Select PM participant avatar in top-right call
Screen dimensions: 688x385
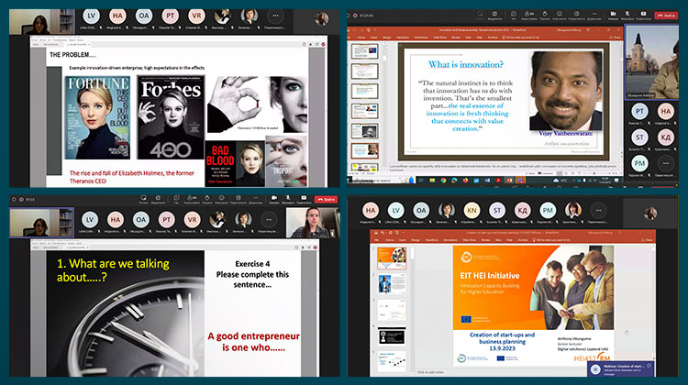(x=639, y=163)
